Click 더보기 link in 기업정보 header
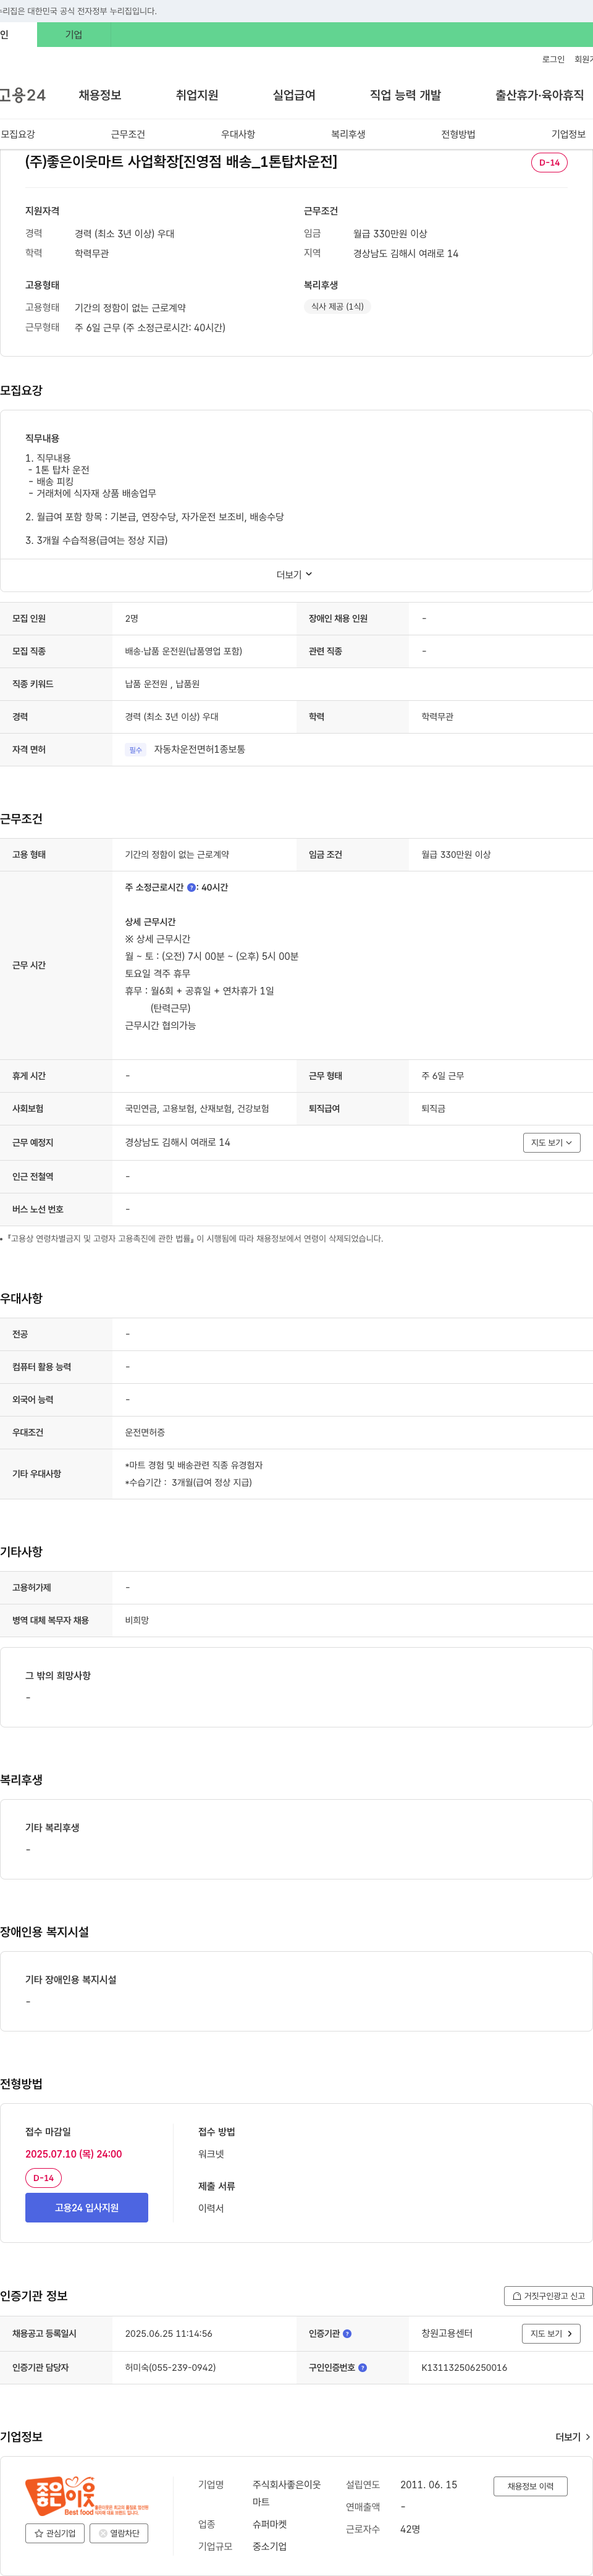 point(573,2437)
